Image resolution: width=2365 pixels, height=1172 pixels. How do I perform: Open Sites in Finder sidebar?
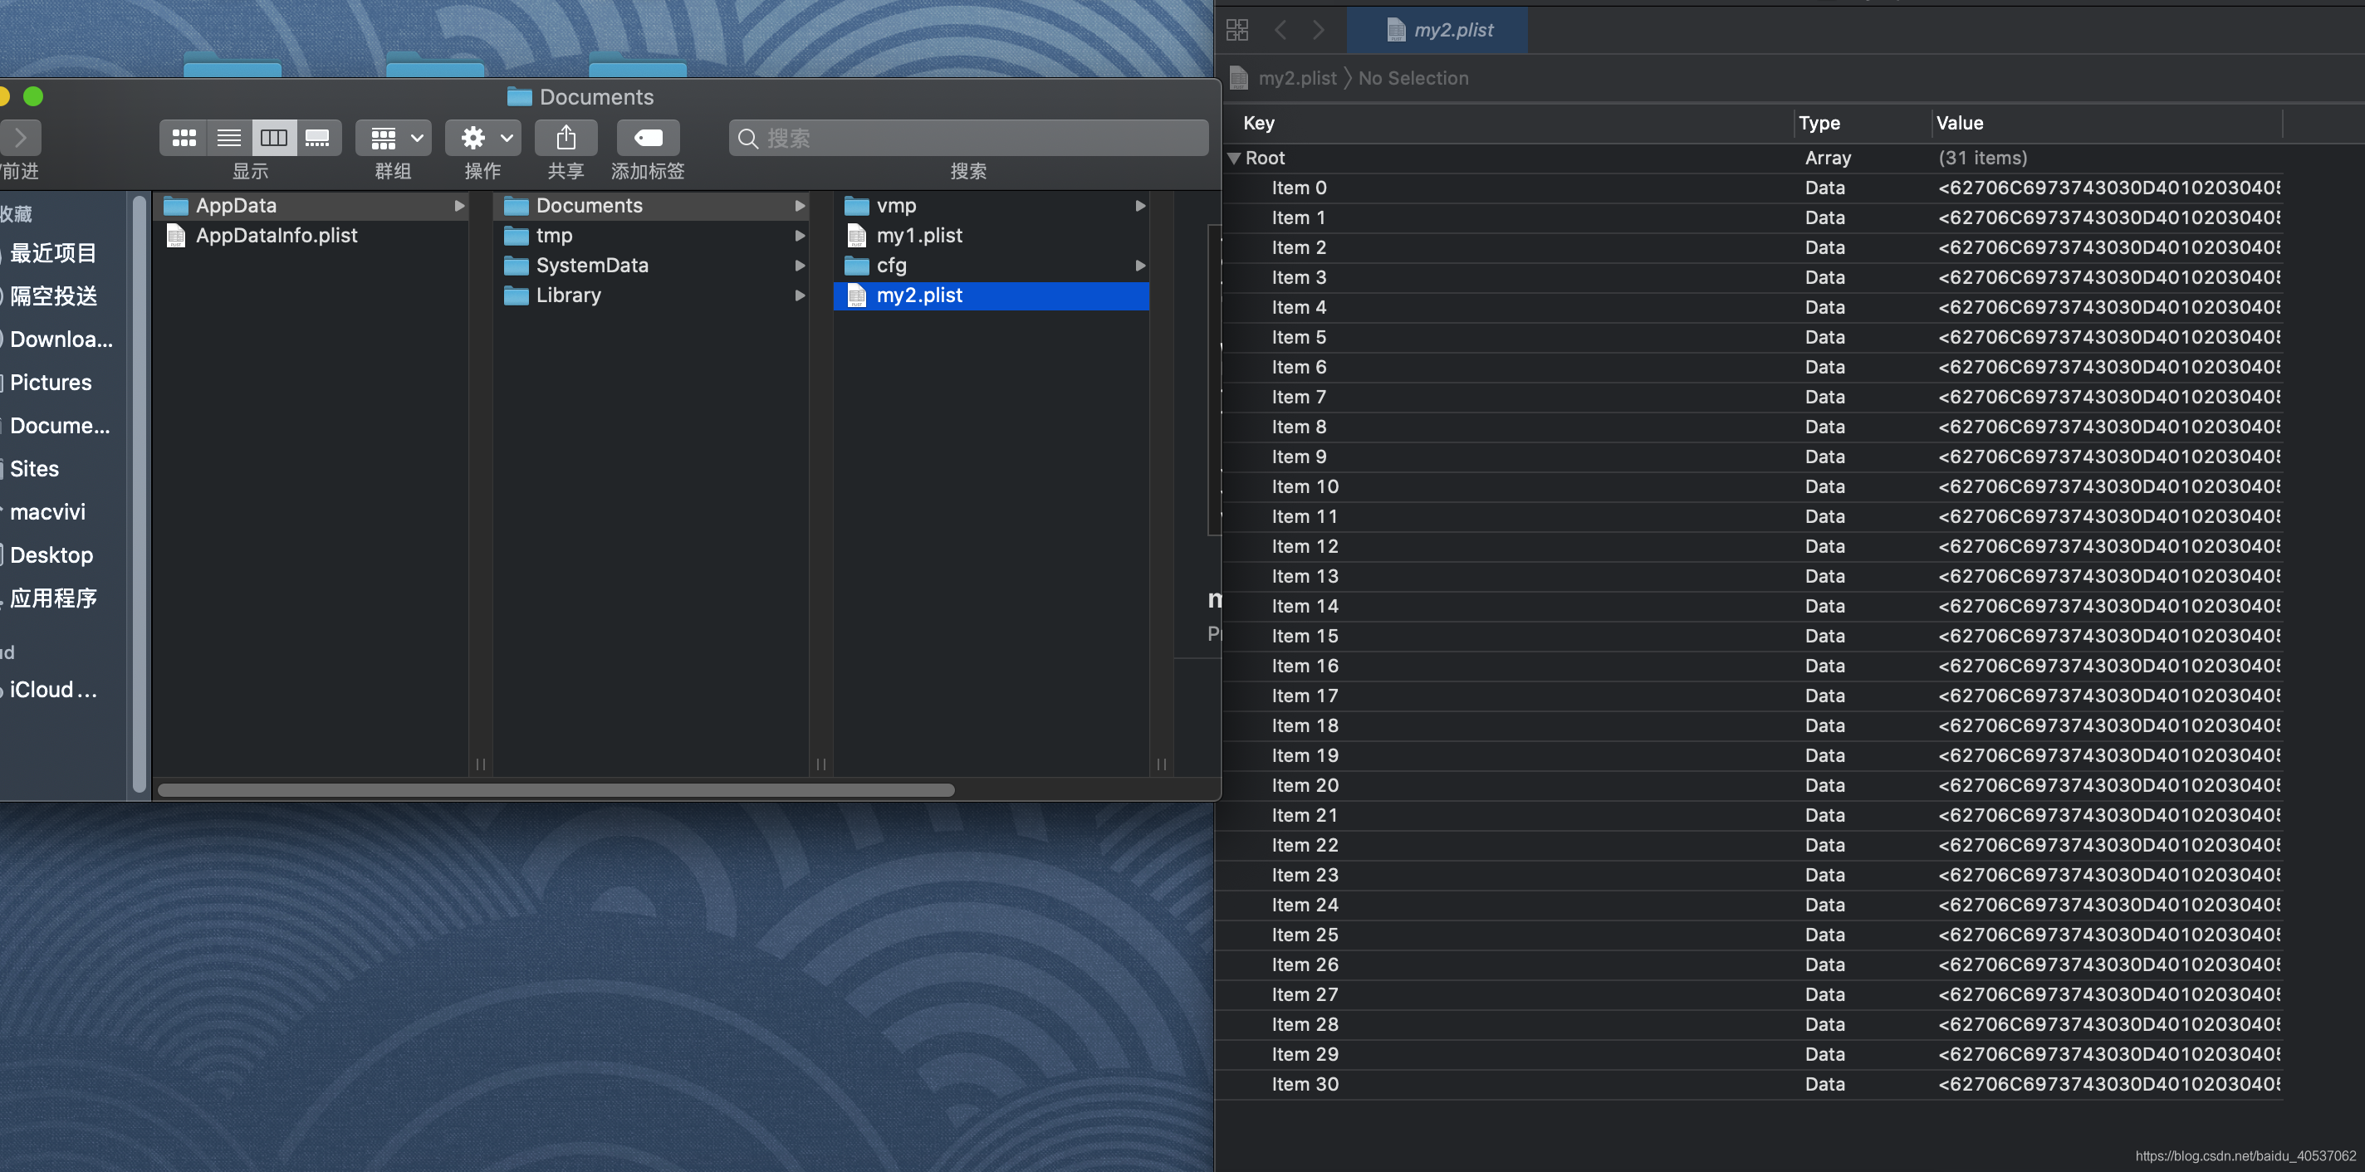(x=34, y=469)
